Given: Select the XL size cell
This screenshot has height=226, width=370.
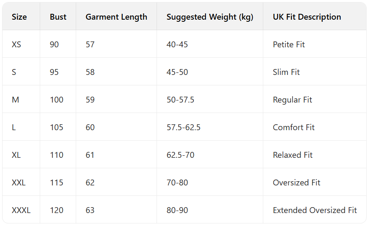Looking at the screenshot, I should 16,155.
